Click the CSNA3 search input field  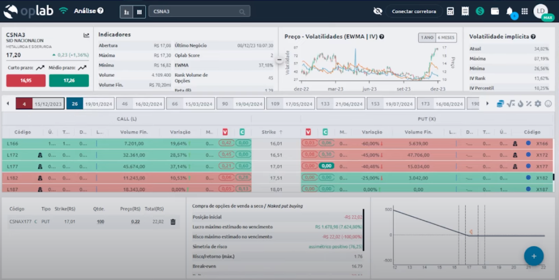[195, 11]
